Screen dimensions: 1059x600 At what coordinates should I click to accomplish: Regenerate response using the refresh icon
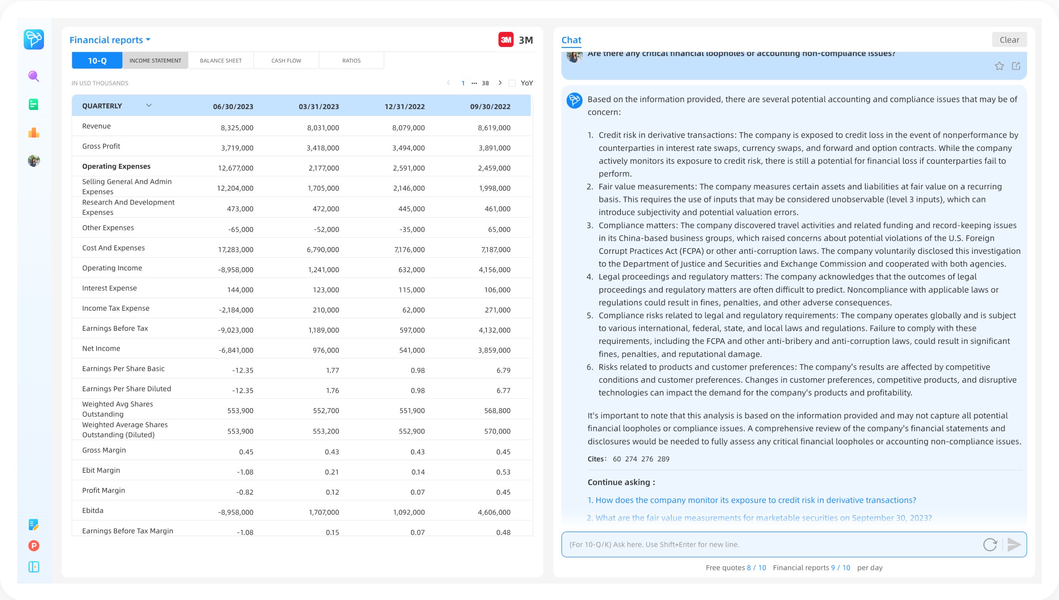click(990, 544)
